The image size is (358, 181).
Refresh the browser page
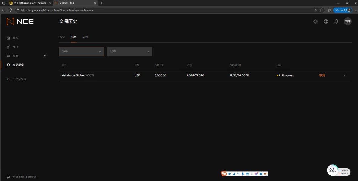11,10
